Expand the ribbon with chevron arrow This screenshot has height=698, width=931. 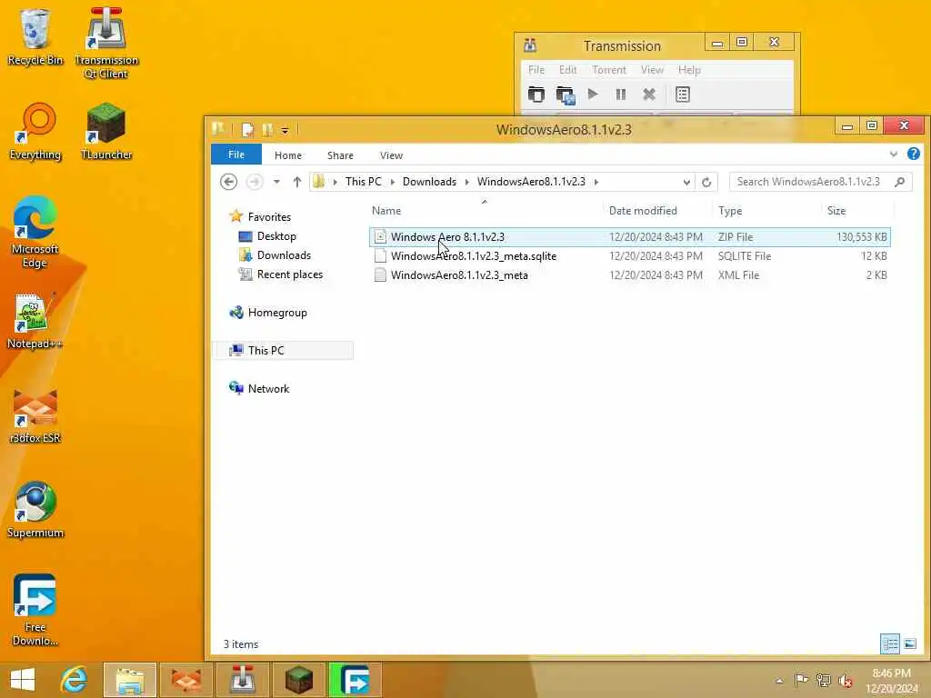tap(893, 155)
